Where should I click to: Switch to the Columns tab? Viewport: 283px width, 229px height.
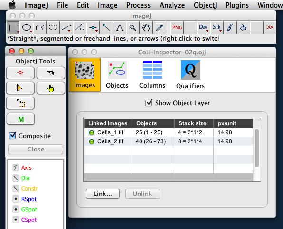[152, 75]
